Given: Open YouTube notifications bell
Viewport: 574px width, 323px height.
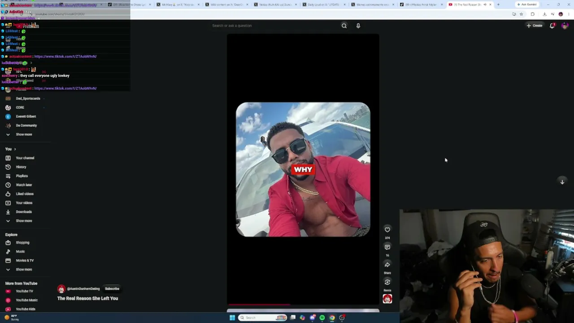Looking at the screenshot, I should (x=552, y=26).
